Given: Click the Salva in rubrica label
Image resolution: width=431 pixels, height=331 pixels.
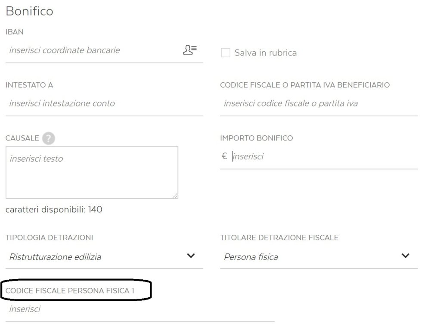Looking at the screenshot, I should 266,53.
